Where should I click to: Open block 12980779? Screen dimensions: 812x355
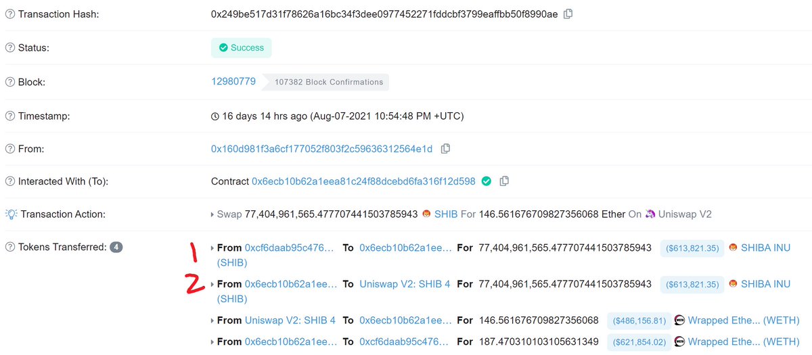click(233, 81)
